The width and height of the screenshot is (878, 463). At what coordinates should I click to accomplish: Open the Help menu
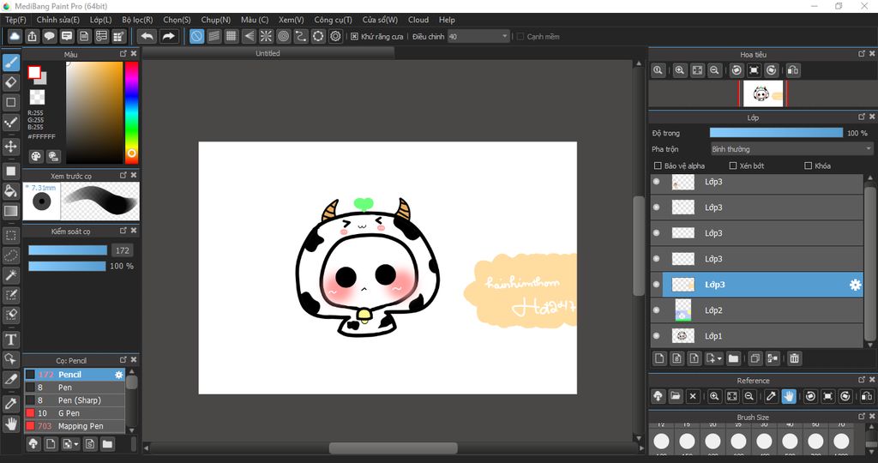[x=447, y=20]
